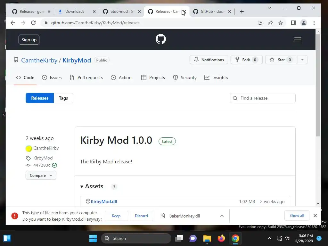Click the Notifications bell button

point(209,60)
